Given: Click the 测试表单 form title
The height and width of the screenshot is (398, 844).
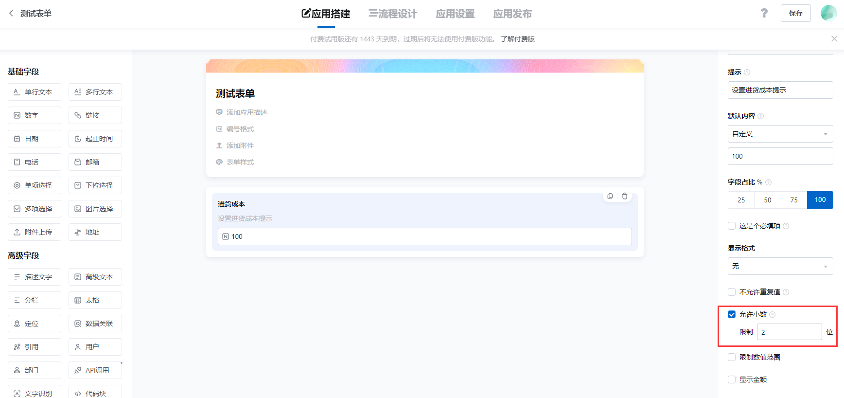Looking at the screenshot, I should click(x=235, y=93).
